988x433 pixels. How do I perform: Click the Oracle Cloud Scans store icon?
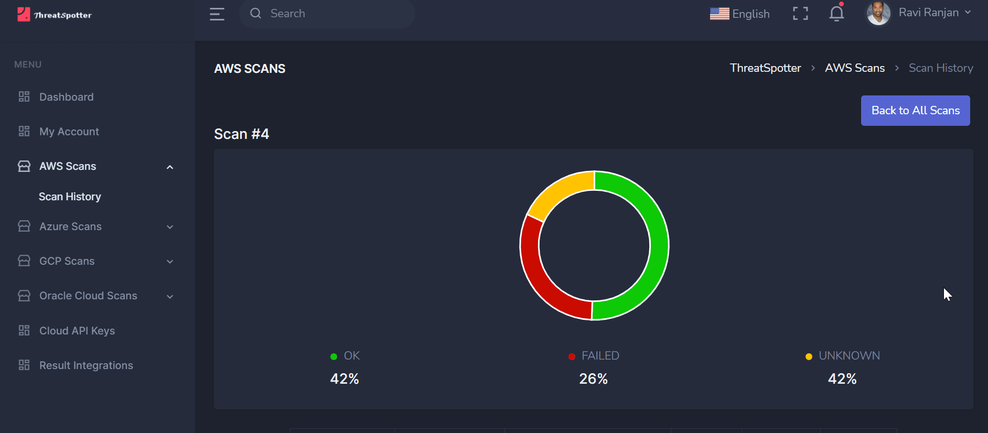[x=24, y=296]
